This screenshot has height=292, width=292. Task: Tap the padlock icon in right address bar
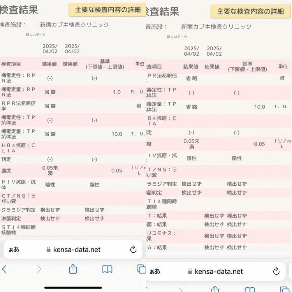tap(190, 271)
